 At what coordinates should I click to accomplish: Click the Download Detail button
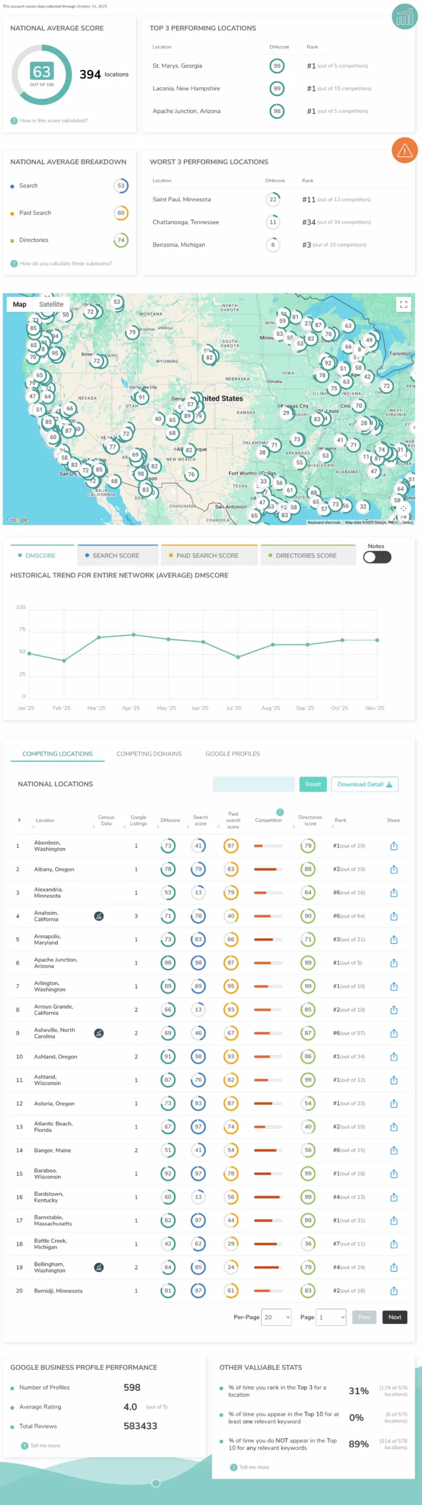pos(364,784)
